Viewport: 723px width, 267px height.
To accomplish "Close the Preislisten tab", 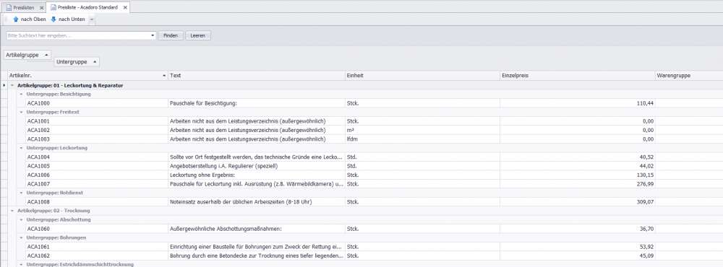I will [41, 8].
